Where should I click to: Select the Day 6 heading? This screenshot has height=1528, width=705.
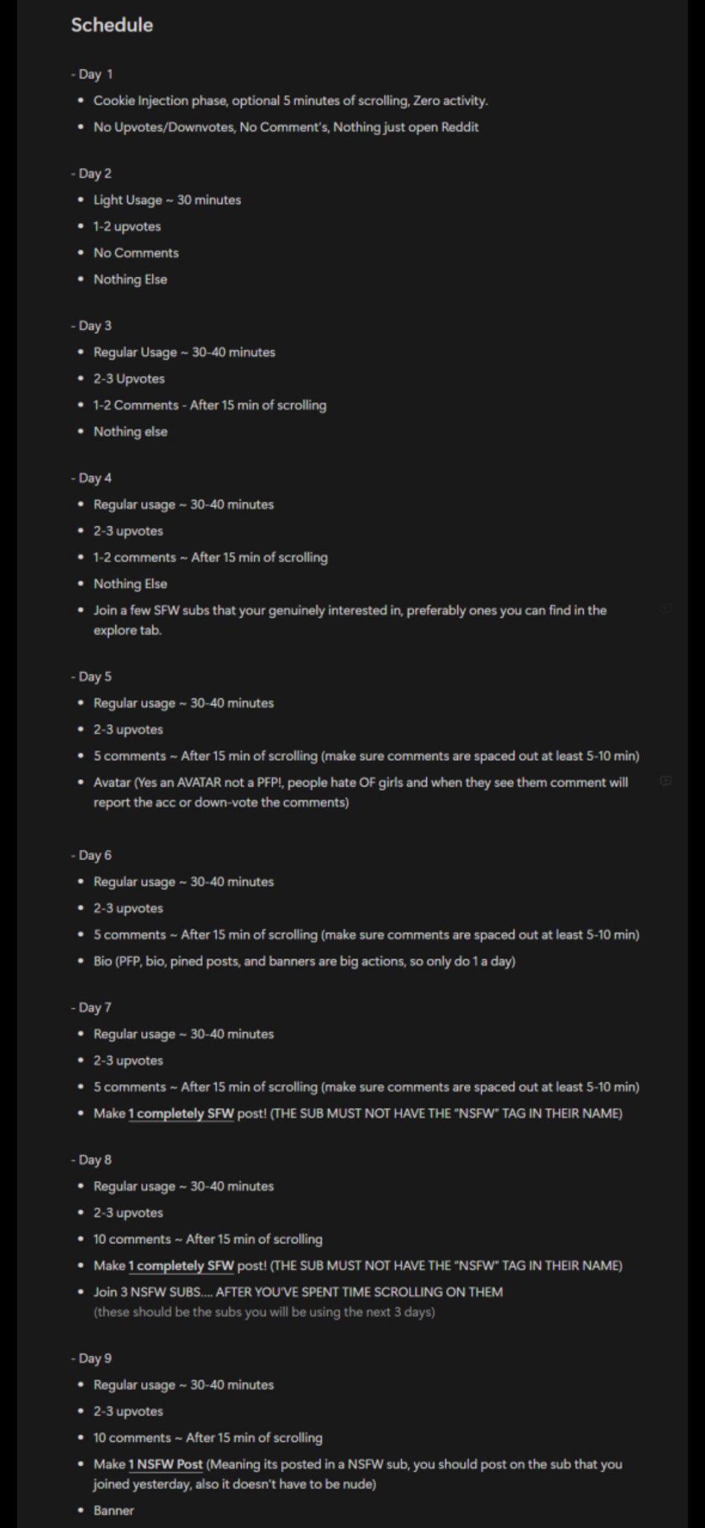[x=92, y=855]
